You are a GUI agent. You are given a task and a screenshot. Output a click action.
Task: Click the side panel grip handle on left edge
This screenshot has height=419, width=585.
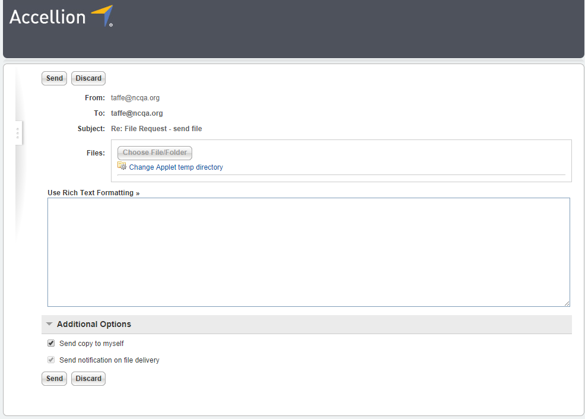click(18, 133)
